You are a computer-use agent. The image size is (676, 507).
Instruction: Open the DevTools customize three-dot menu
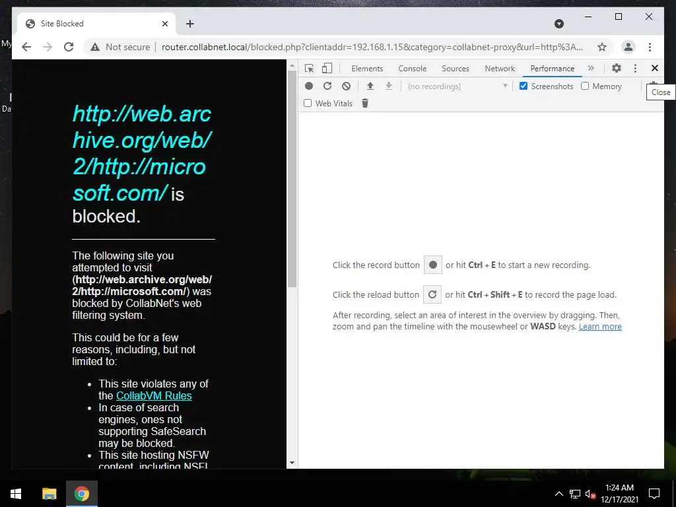(x=635, y=68)
